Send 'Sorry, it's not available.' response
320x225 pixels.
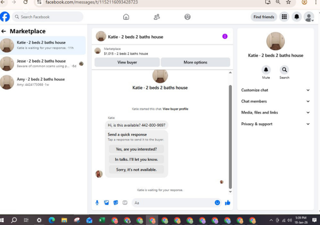136,170
